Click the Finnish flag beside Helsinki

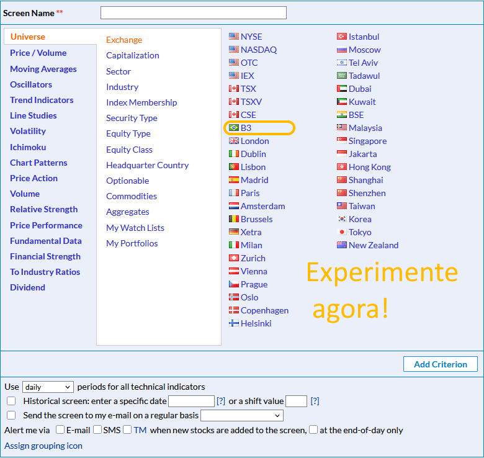click(x=234, y=323)
